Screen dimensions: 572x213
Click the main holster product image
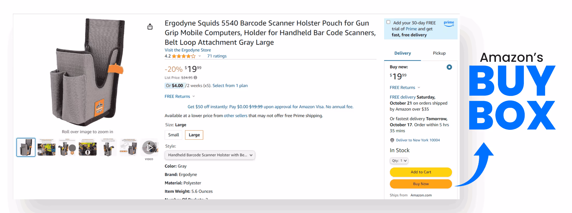[x=87, y=72]
